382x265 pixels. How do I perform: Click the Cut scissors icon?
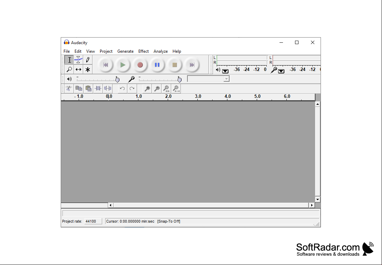click(69, 89)
